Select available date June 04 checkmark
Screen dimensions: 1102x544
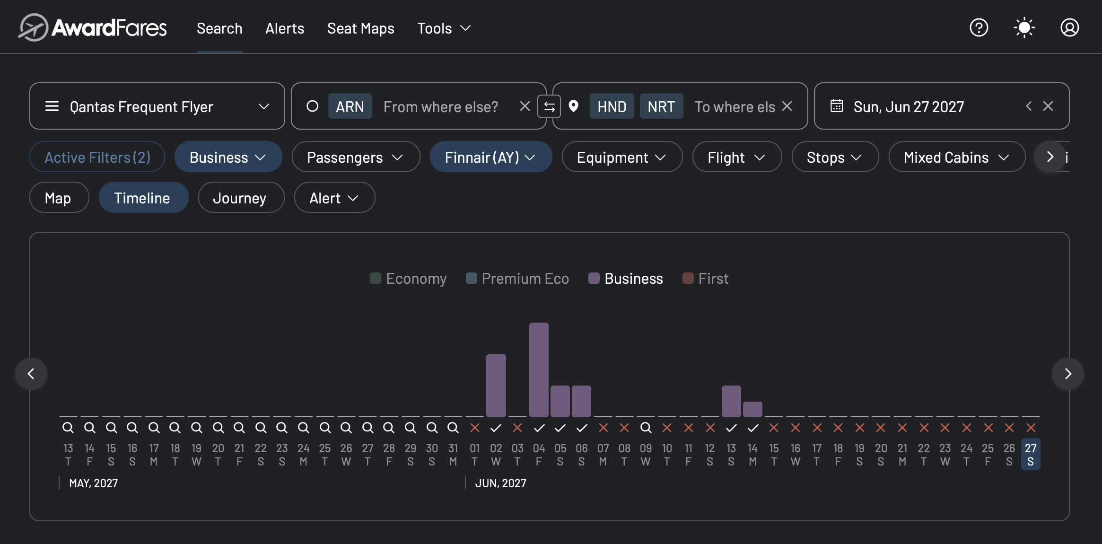click(539, 428)
